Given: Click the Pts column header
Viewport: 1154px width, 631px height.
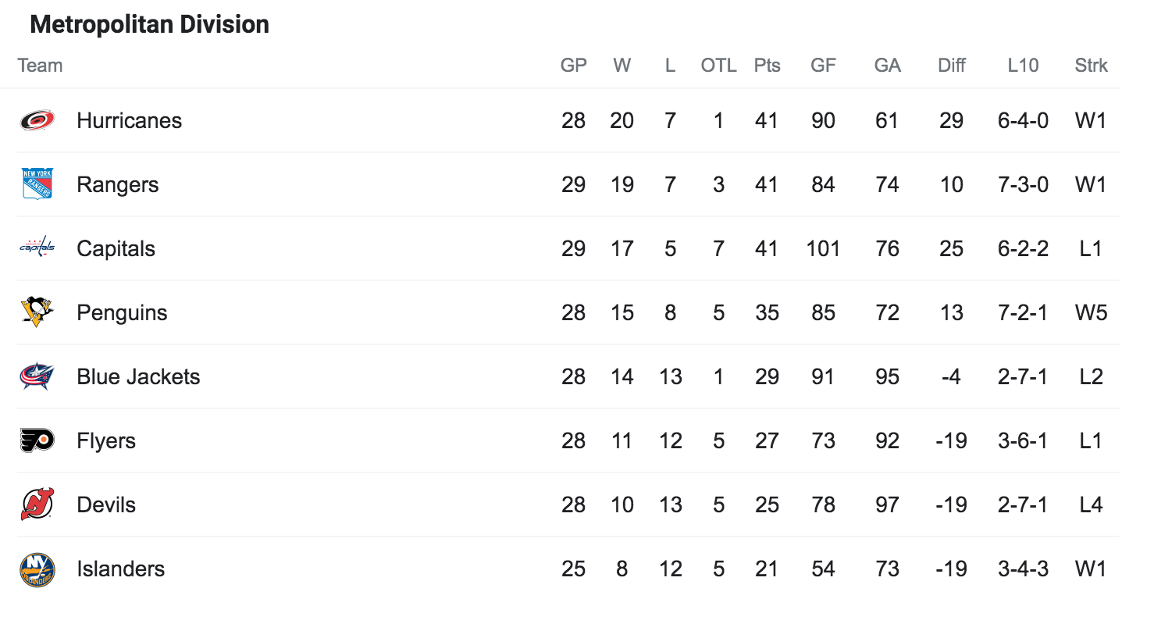Looking at the screenshot, I should point(767,66).
